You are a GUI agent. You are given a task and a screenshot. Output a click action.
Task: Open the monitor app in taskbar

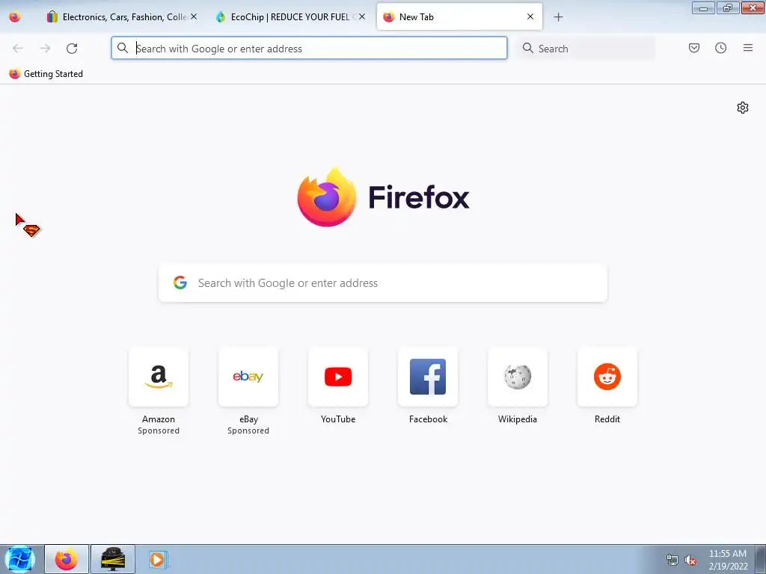click(113, 559)
